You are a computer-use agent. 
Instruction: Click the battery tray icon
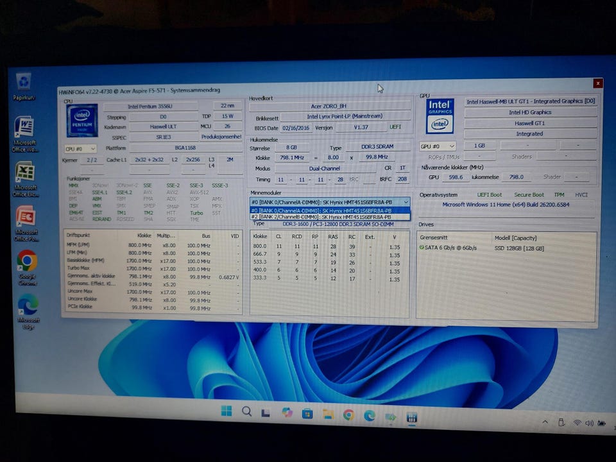click(601, 424)
